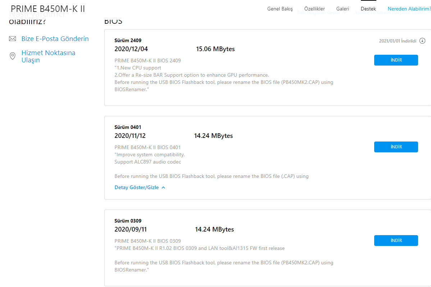Open the Genel Bakış tab
Screen dimensions: 431x287
(x=280, y=9)
